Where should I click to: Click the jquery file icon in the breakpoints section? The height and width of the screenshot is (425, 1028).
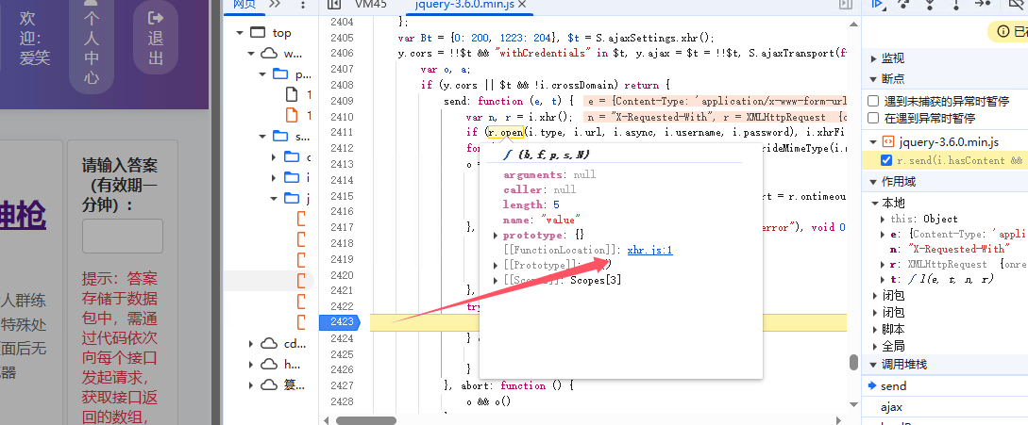tap(887, 141)
